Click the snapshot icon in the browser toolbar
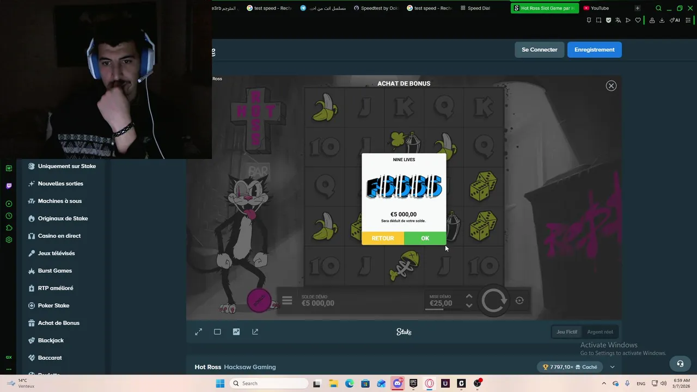This screenshot has height=392, width=697. 598,20
